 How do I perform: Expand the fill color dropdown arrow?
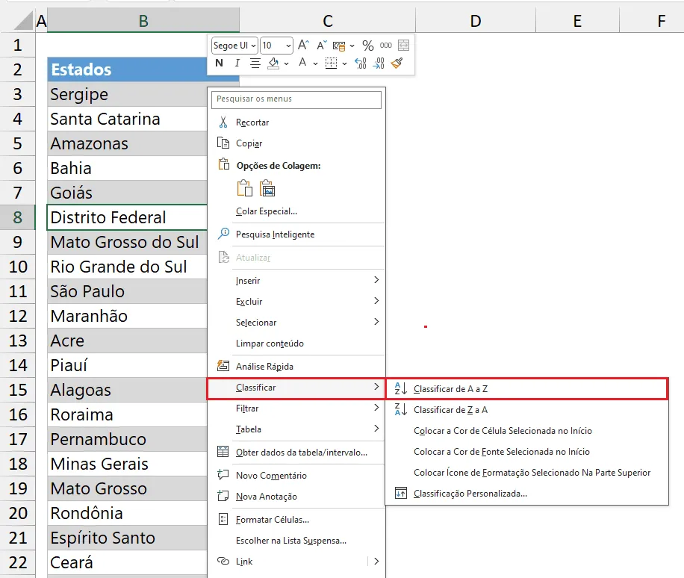[286, 63]
